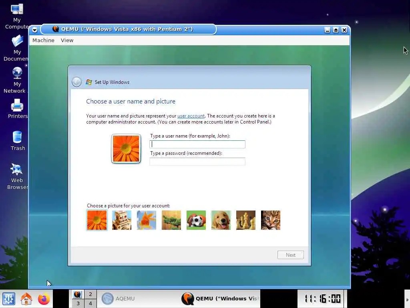Click the QEMU window title bar icon
This screenshot has height=308, width=410.
55,29
